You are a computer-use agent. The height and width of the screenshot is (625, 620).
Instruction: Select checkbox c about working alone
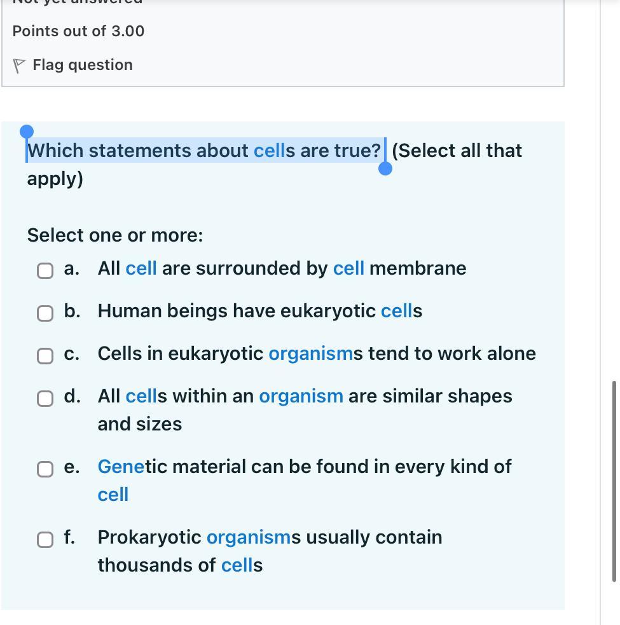click(45, 356)
